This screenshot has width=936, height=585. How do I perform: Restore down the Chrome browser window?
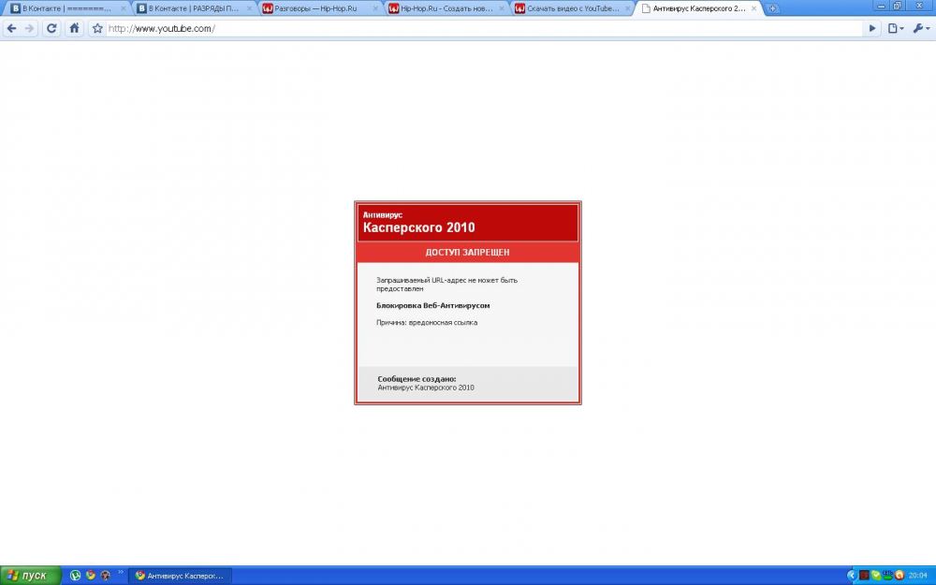tap(897, 6)
